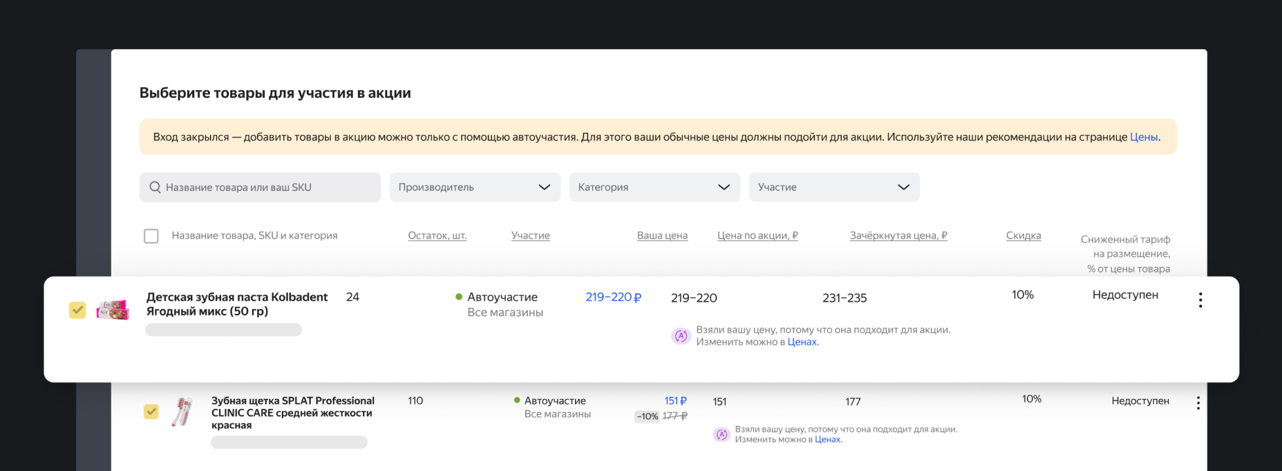
Task: Sort by Остаток, шт. column
Action: (x=438, y=235)
